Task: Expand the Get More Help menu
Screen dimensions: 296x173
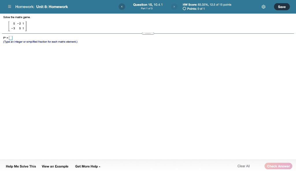Action: [88, 166]
